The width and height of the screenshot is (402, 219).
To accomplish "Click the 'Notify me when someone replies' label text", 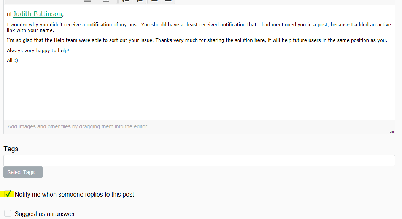I will [x=74, y=194].
